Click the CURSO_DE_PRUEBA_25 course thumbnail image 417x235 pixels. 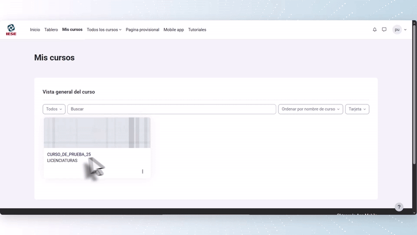coord(97,133)
